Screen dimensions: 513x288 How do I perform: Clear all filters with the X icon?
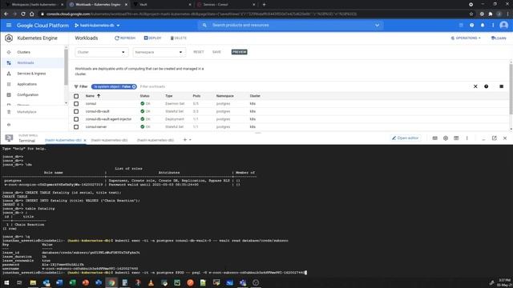coord(475,86)
